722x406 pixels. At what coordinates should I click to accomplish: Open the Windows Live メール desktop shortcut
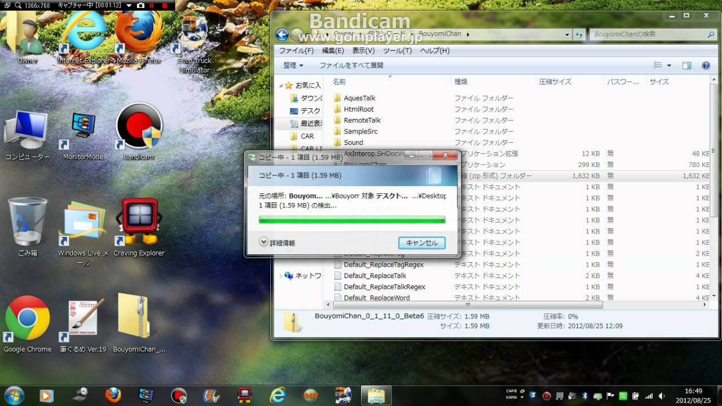(x=83, y=232)
